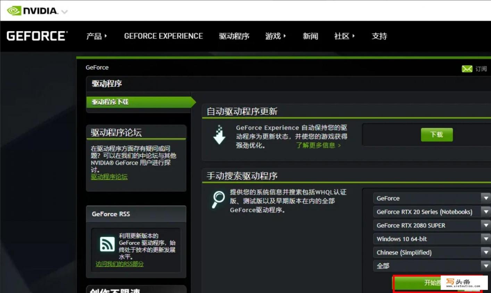Open GEFORCE EXPERIENCE navigation item
This screenshot has height=293, width=491.
[164, 36]
